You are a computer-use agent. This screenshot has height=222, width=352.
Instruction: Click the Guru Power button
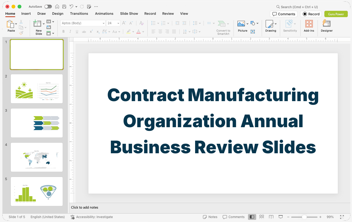(x=336, y=14)
